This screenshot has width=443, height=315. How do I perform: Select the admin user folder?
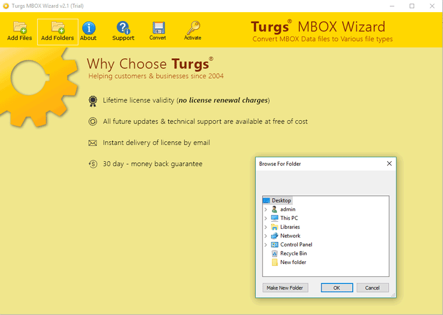(x=287, y=209)
